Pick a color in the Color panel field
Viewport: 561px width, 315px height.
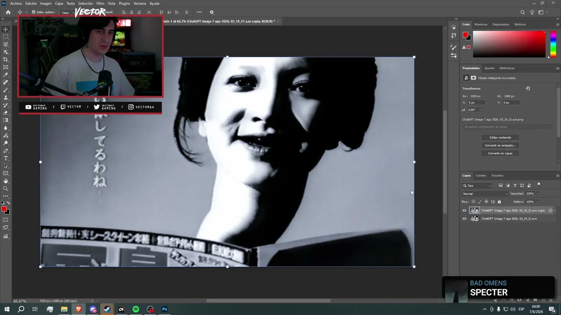[x=509, y=44]
